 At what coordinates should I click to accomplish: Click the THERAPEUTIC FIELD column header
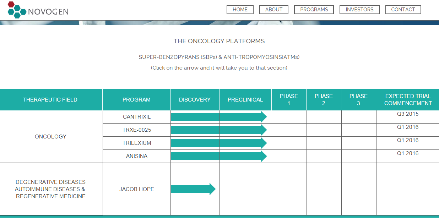point(50,100)
